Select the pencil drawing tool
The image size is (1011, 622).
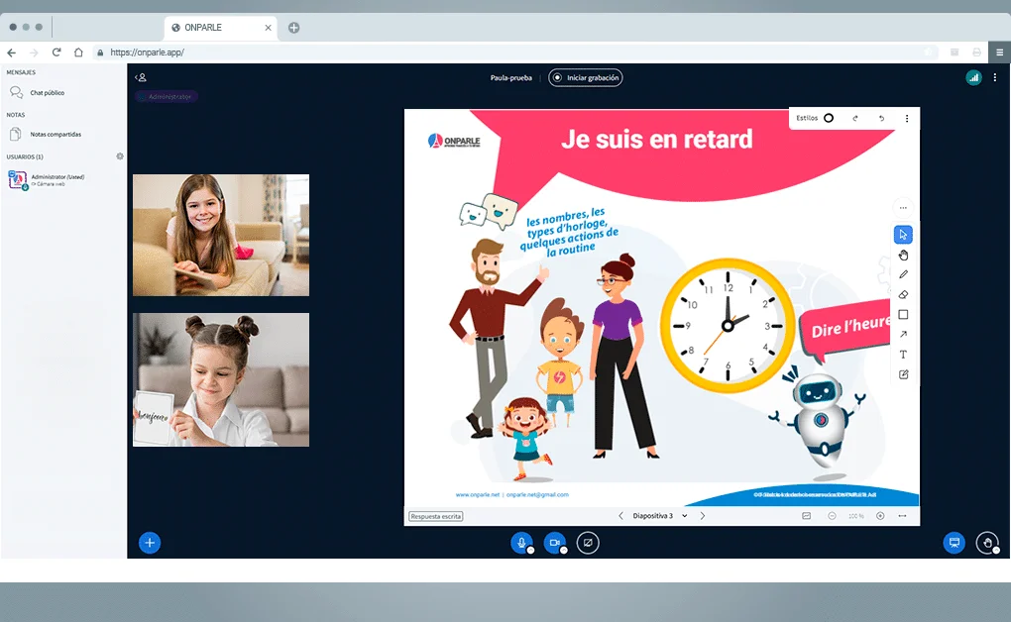(x=903, y=274)
